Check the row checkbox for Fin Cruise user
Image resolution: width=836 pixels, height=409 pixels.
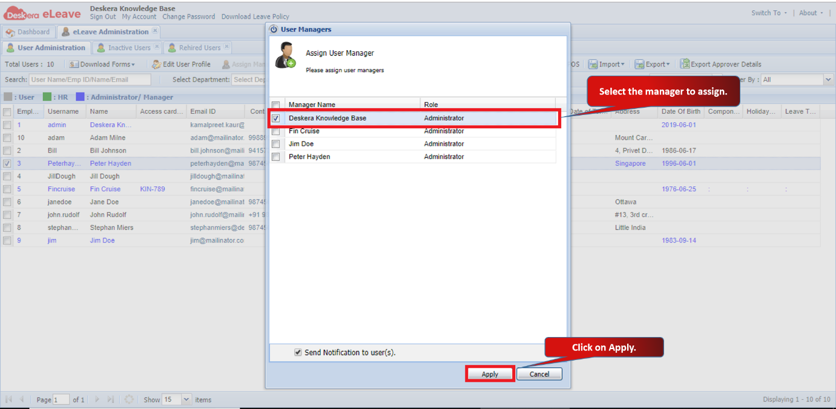[7, 189]
